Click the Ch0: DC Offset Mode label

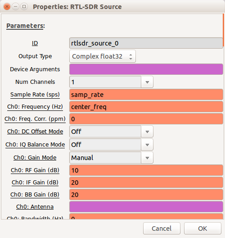click(x=35, y=132)
